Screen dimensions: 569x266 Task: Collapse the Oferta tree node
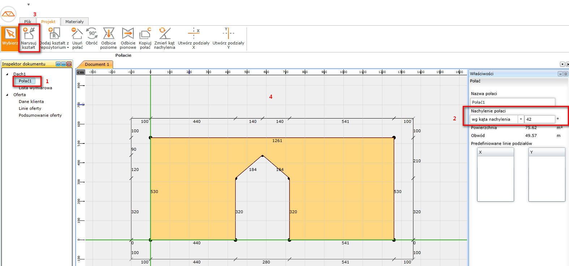(7, 95)
